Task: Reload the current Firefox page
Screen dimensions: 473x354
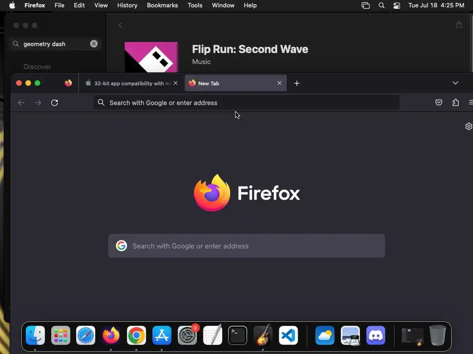Action: pyautogui.click(x=55, y=103)
